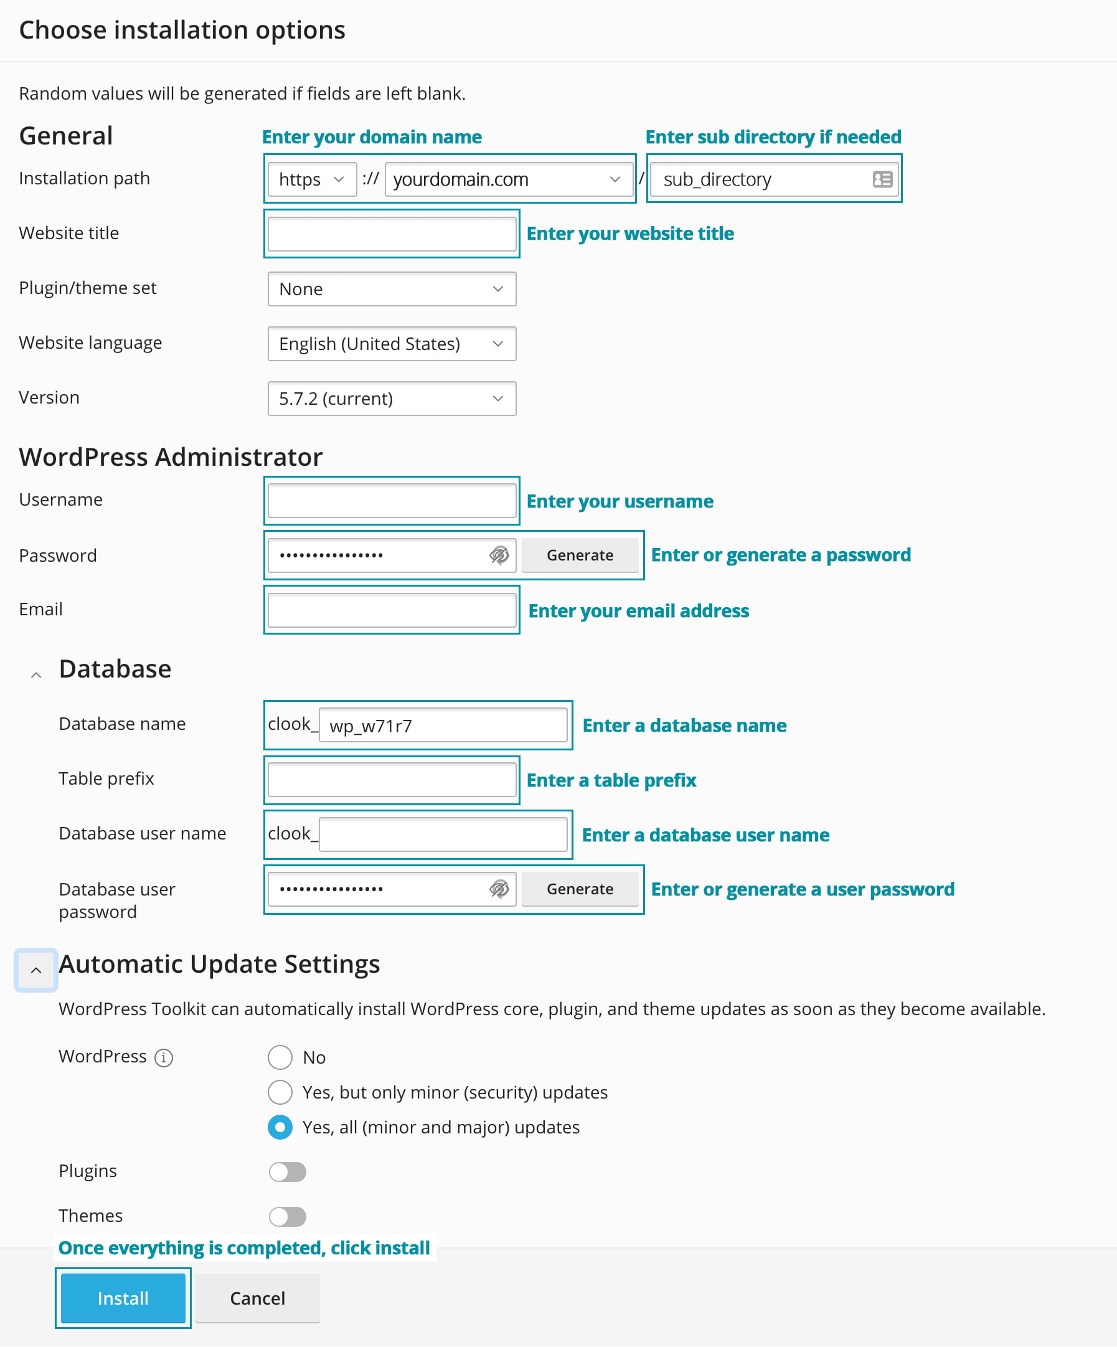Screen dimensions: 1117x1347
Task: Click the Website title input field
Action: coord(392,234)
